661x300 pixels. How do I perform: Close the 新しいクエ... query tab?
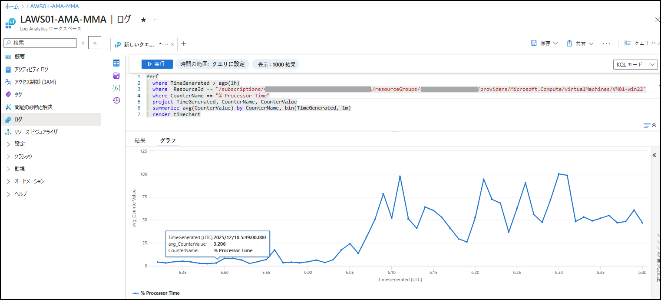click(x=172, y=44)
